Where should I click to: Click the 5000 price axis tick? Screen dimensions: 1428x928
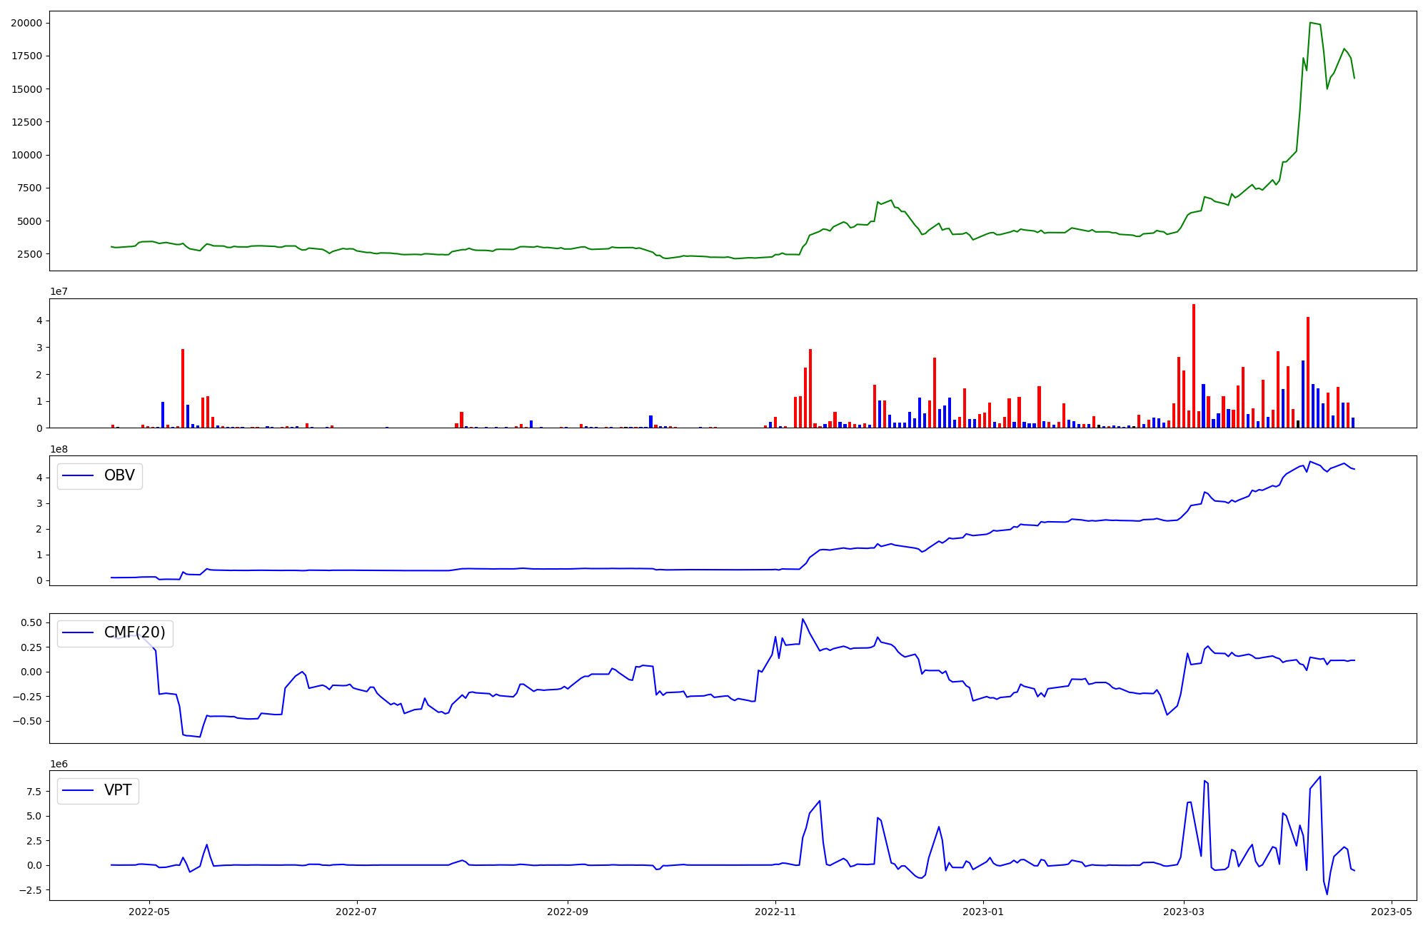click(x=29, y=221)
